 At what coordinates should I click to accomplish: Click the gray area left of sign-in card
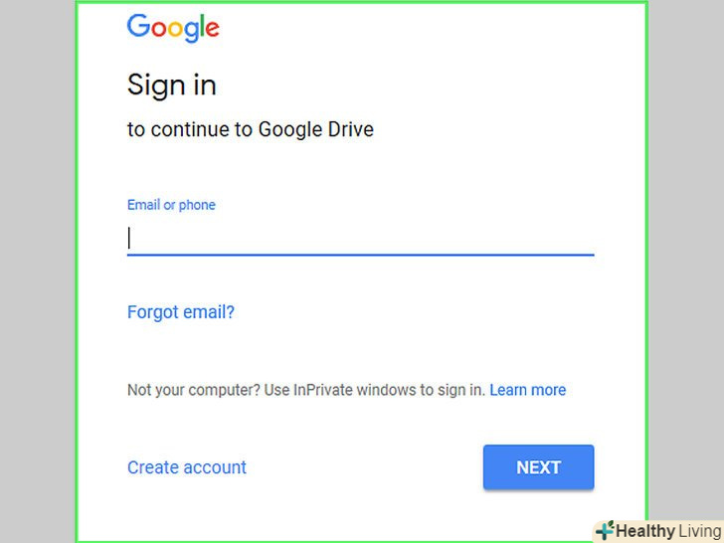click(38, 271)
